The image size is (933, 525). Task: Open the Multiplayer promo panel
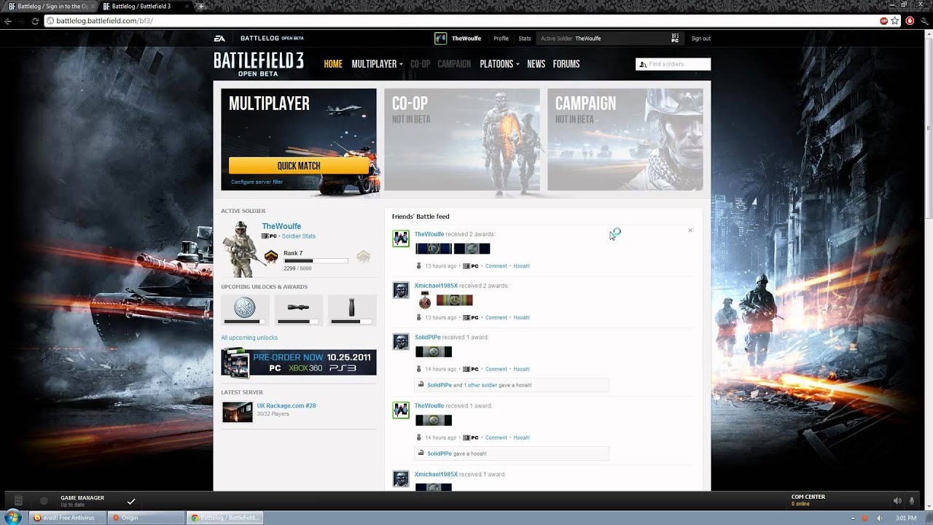point(299,139)
